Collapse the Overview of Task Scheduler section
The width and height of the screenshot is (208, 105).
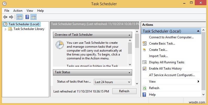[x=129, y=35]
